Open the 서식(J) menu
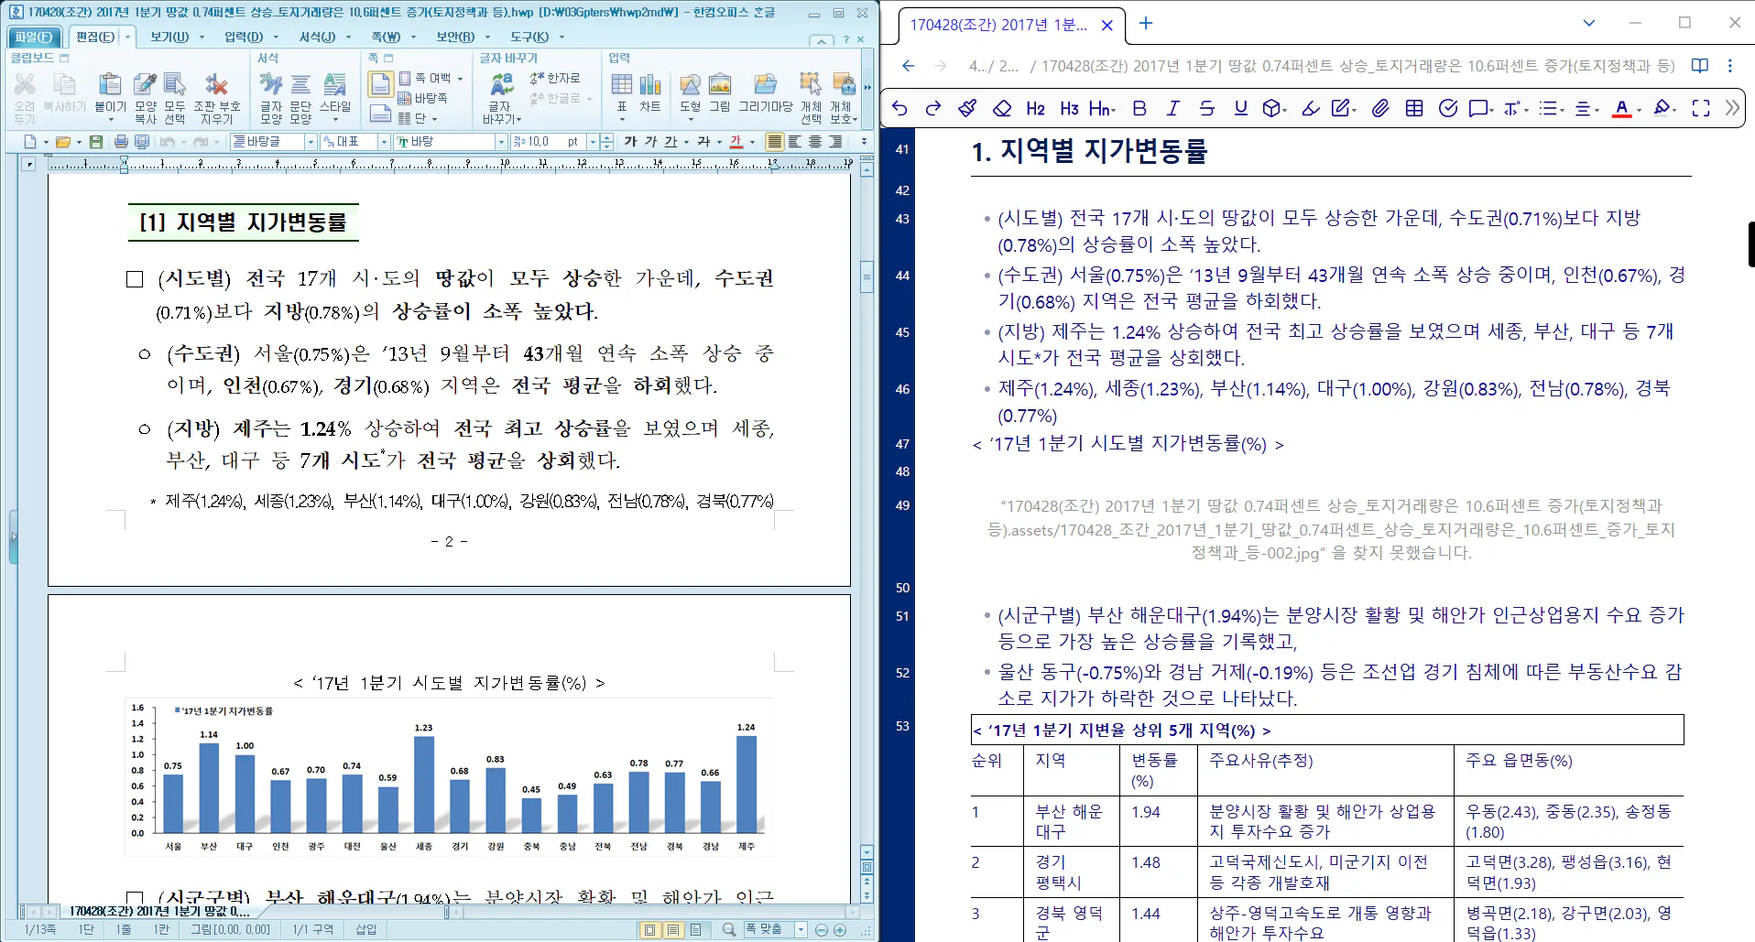1755x942 pixels. [x=317, y=37]
